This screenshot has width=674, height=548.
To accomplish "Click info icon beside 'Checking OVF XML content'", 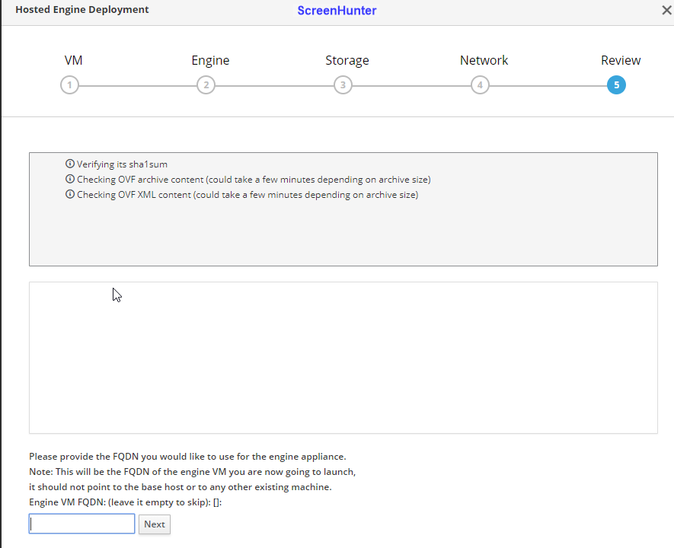I will (x=70, y=195).
